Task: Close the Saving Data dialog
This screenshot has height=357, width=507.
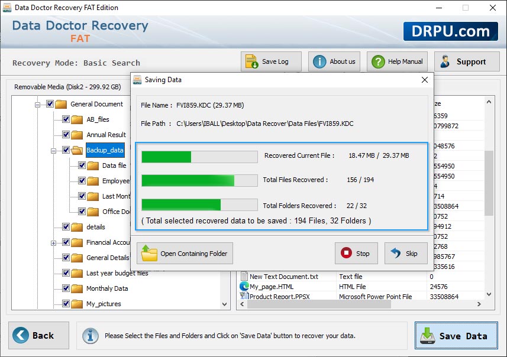Action: pyautogui.click(x=425, y=80)
